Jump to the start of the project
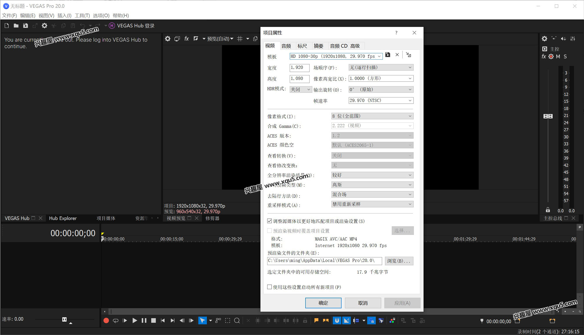This screenshot has width=584, height=335. (163, 321)
